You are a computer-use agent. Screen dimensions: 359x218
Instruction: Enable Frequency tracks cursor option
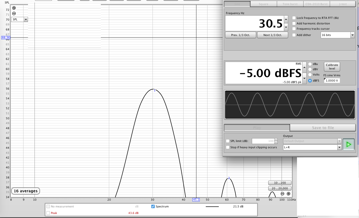[294, 29]
